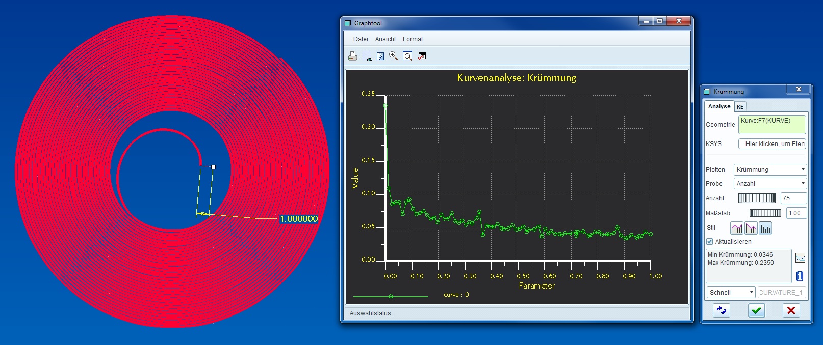Click the 'Value' y-axis label

click(355, 179)
